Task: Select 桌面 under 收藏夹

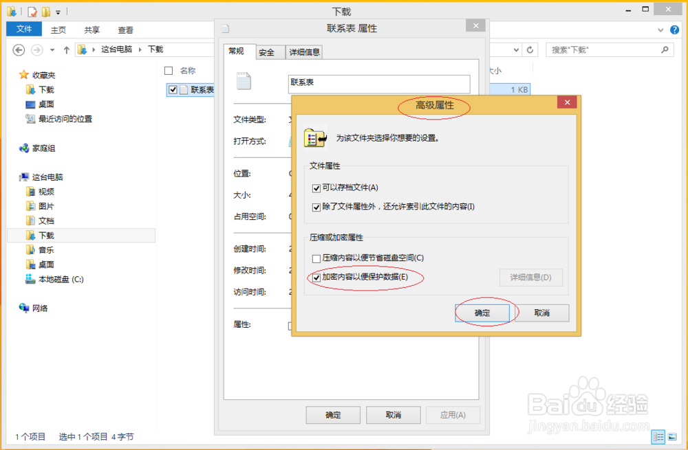Action: click(46, 104)
